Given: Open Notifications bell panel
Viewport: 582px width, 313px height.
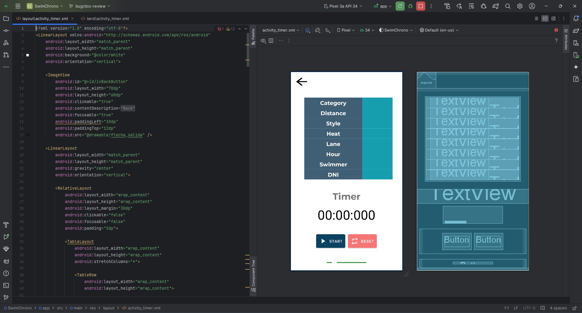Looking at the screenshot, I should click(576, 18).
